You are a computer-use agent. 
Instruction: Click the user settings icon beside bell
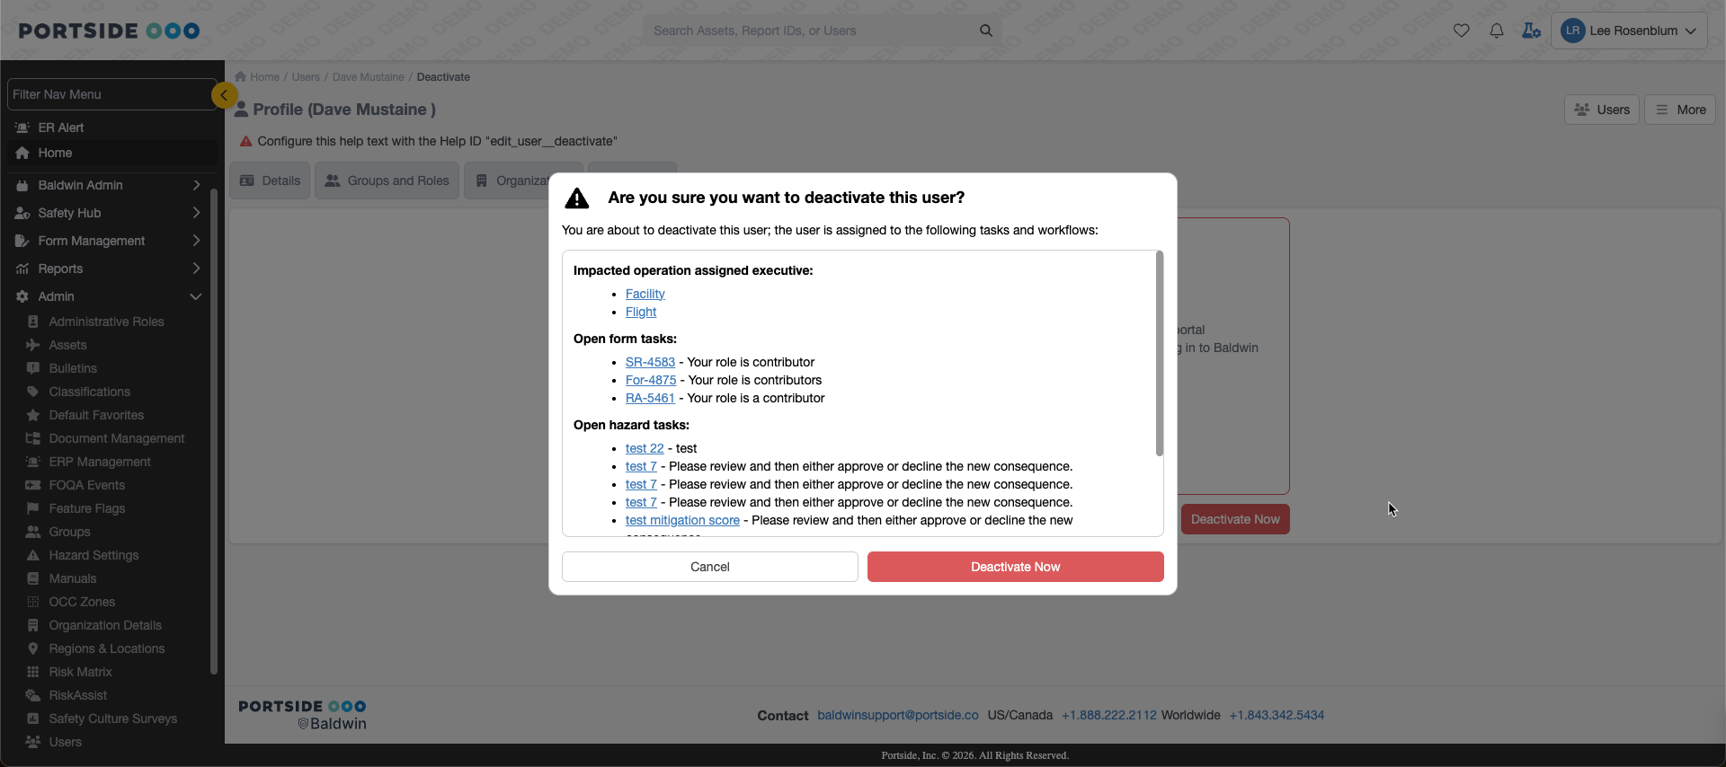1531,31
